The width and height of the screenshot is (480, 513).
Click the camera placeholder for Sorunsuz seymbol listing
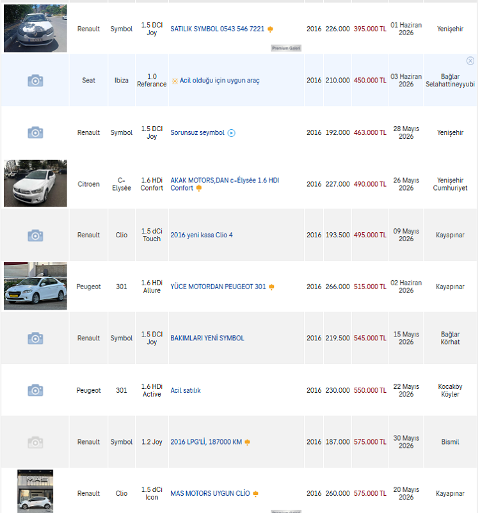35,132
